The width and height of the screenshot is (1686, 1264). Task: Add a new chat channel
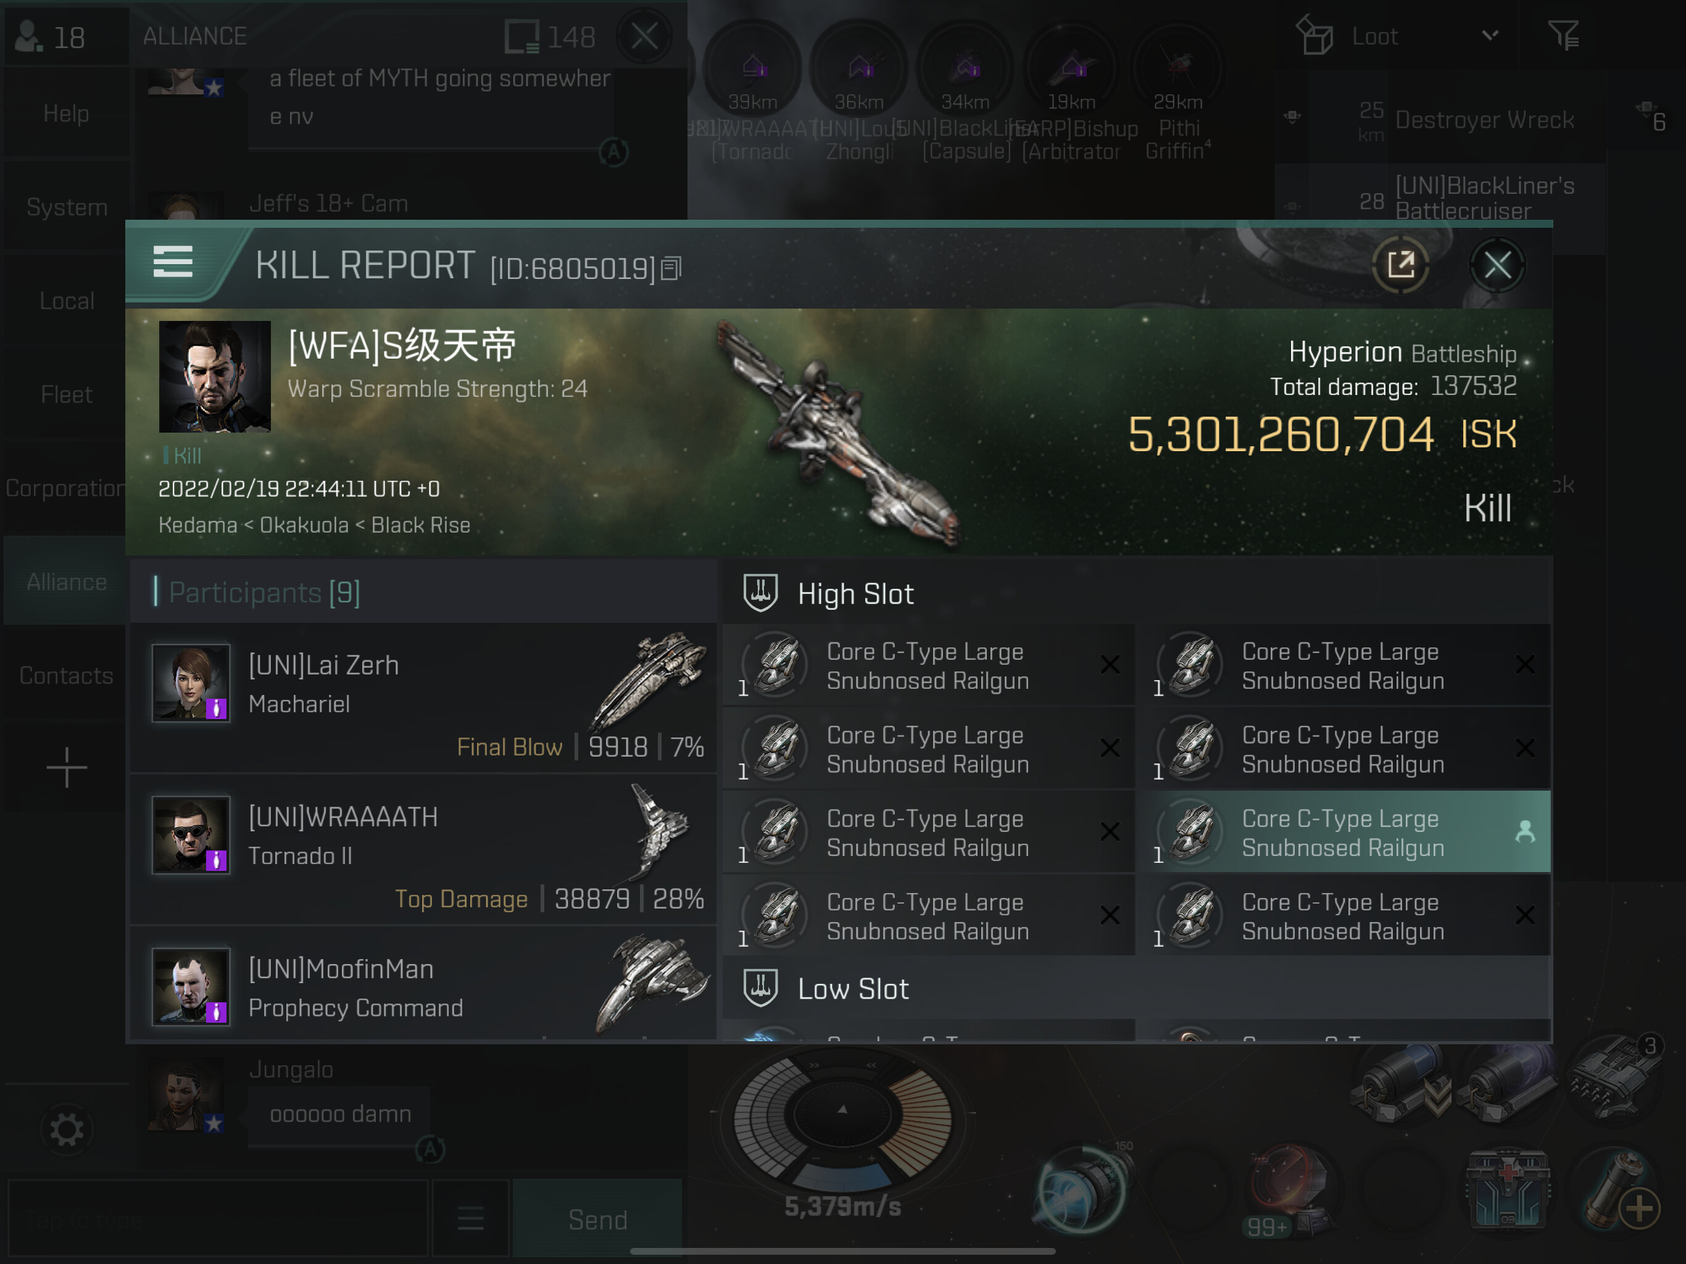pos(66,767)
